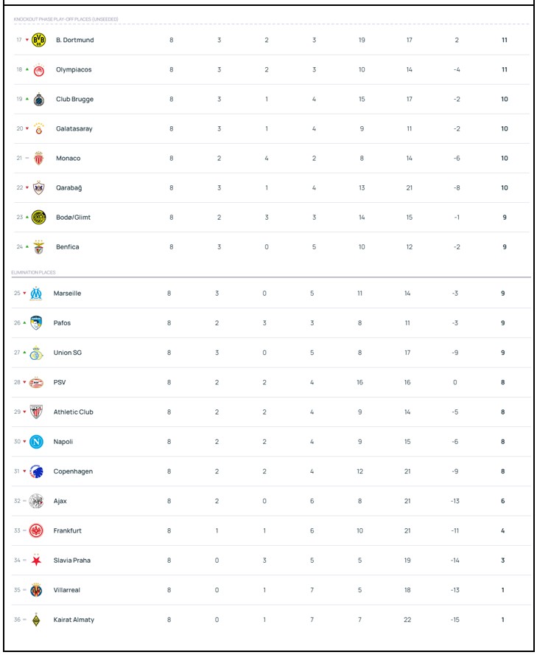Open the Qarabağ team link
537x655 pixels.
click(69, 188)
